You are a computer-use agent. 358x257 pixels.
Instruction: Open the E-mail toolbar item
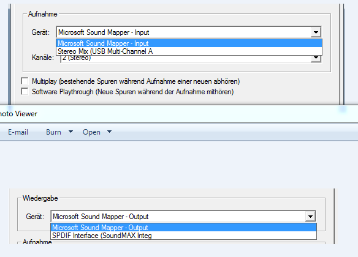[x=18, y=132]
